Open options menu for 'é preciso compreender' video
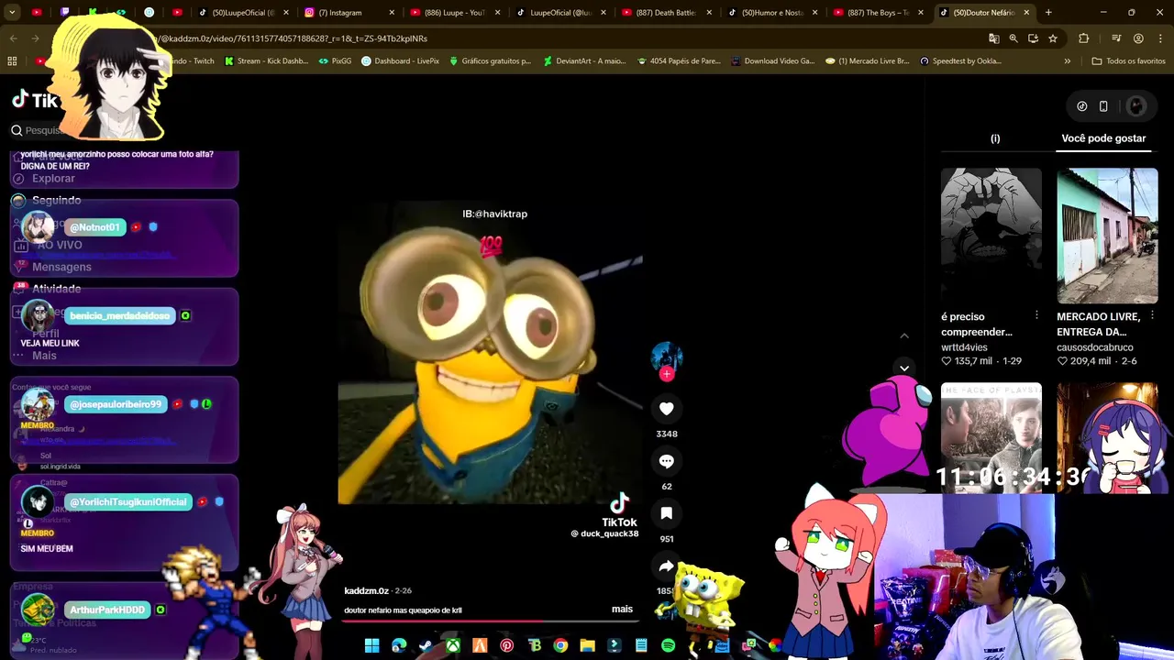Image resolution: width=1174 pixels, height=660 pixels. pos(1036,315)
